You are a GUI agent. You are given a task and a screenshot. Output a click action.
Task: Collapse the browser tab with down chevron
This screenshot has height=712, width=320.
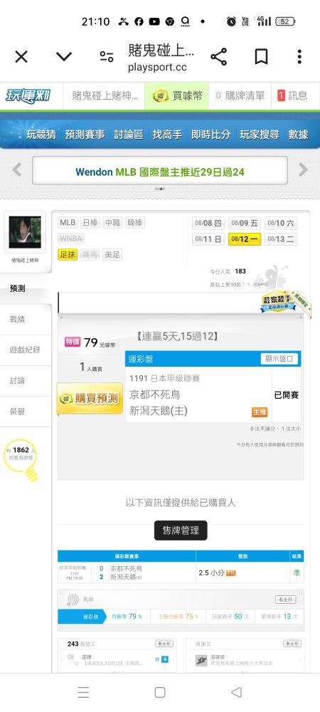tap(64, 57)
